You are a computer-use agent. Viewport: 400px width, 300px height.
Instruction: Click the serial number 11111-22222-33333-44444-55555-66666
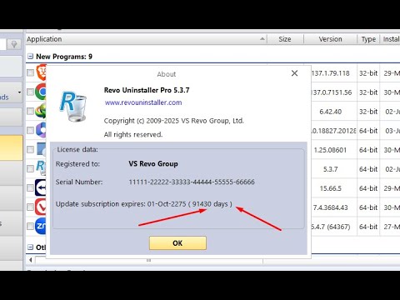point(192,182)
